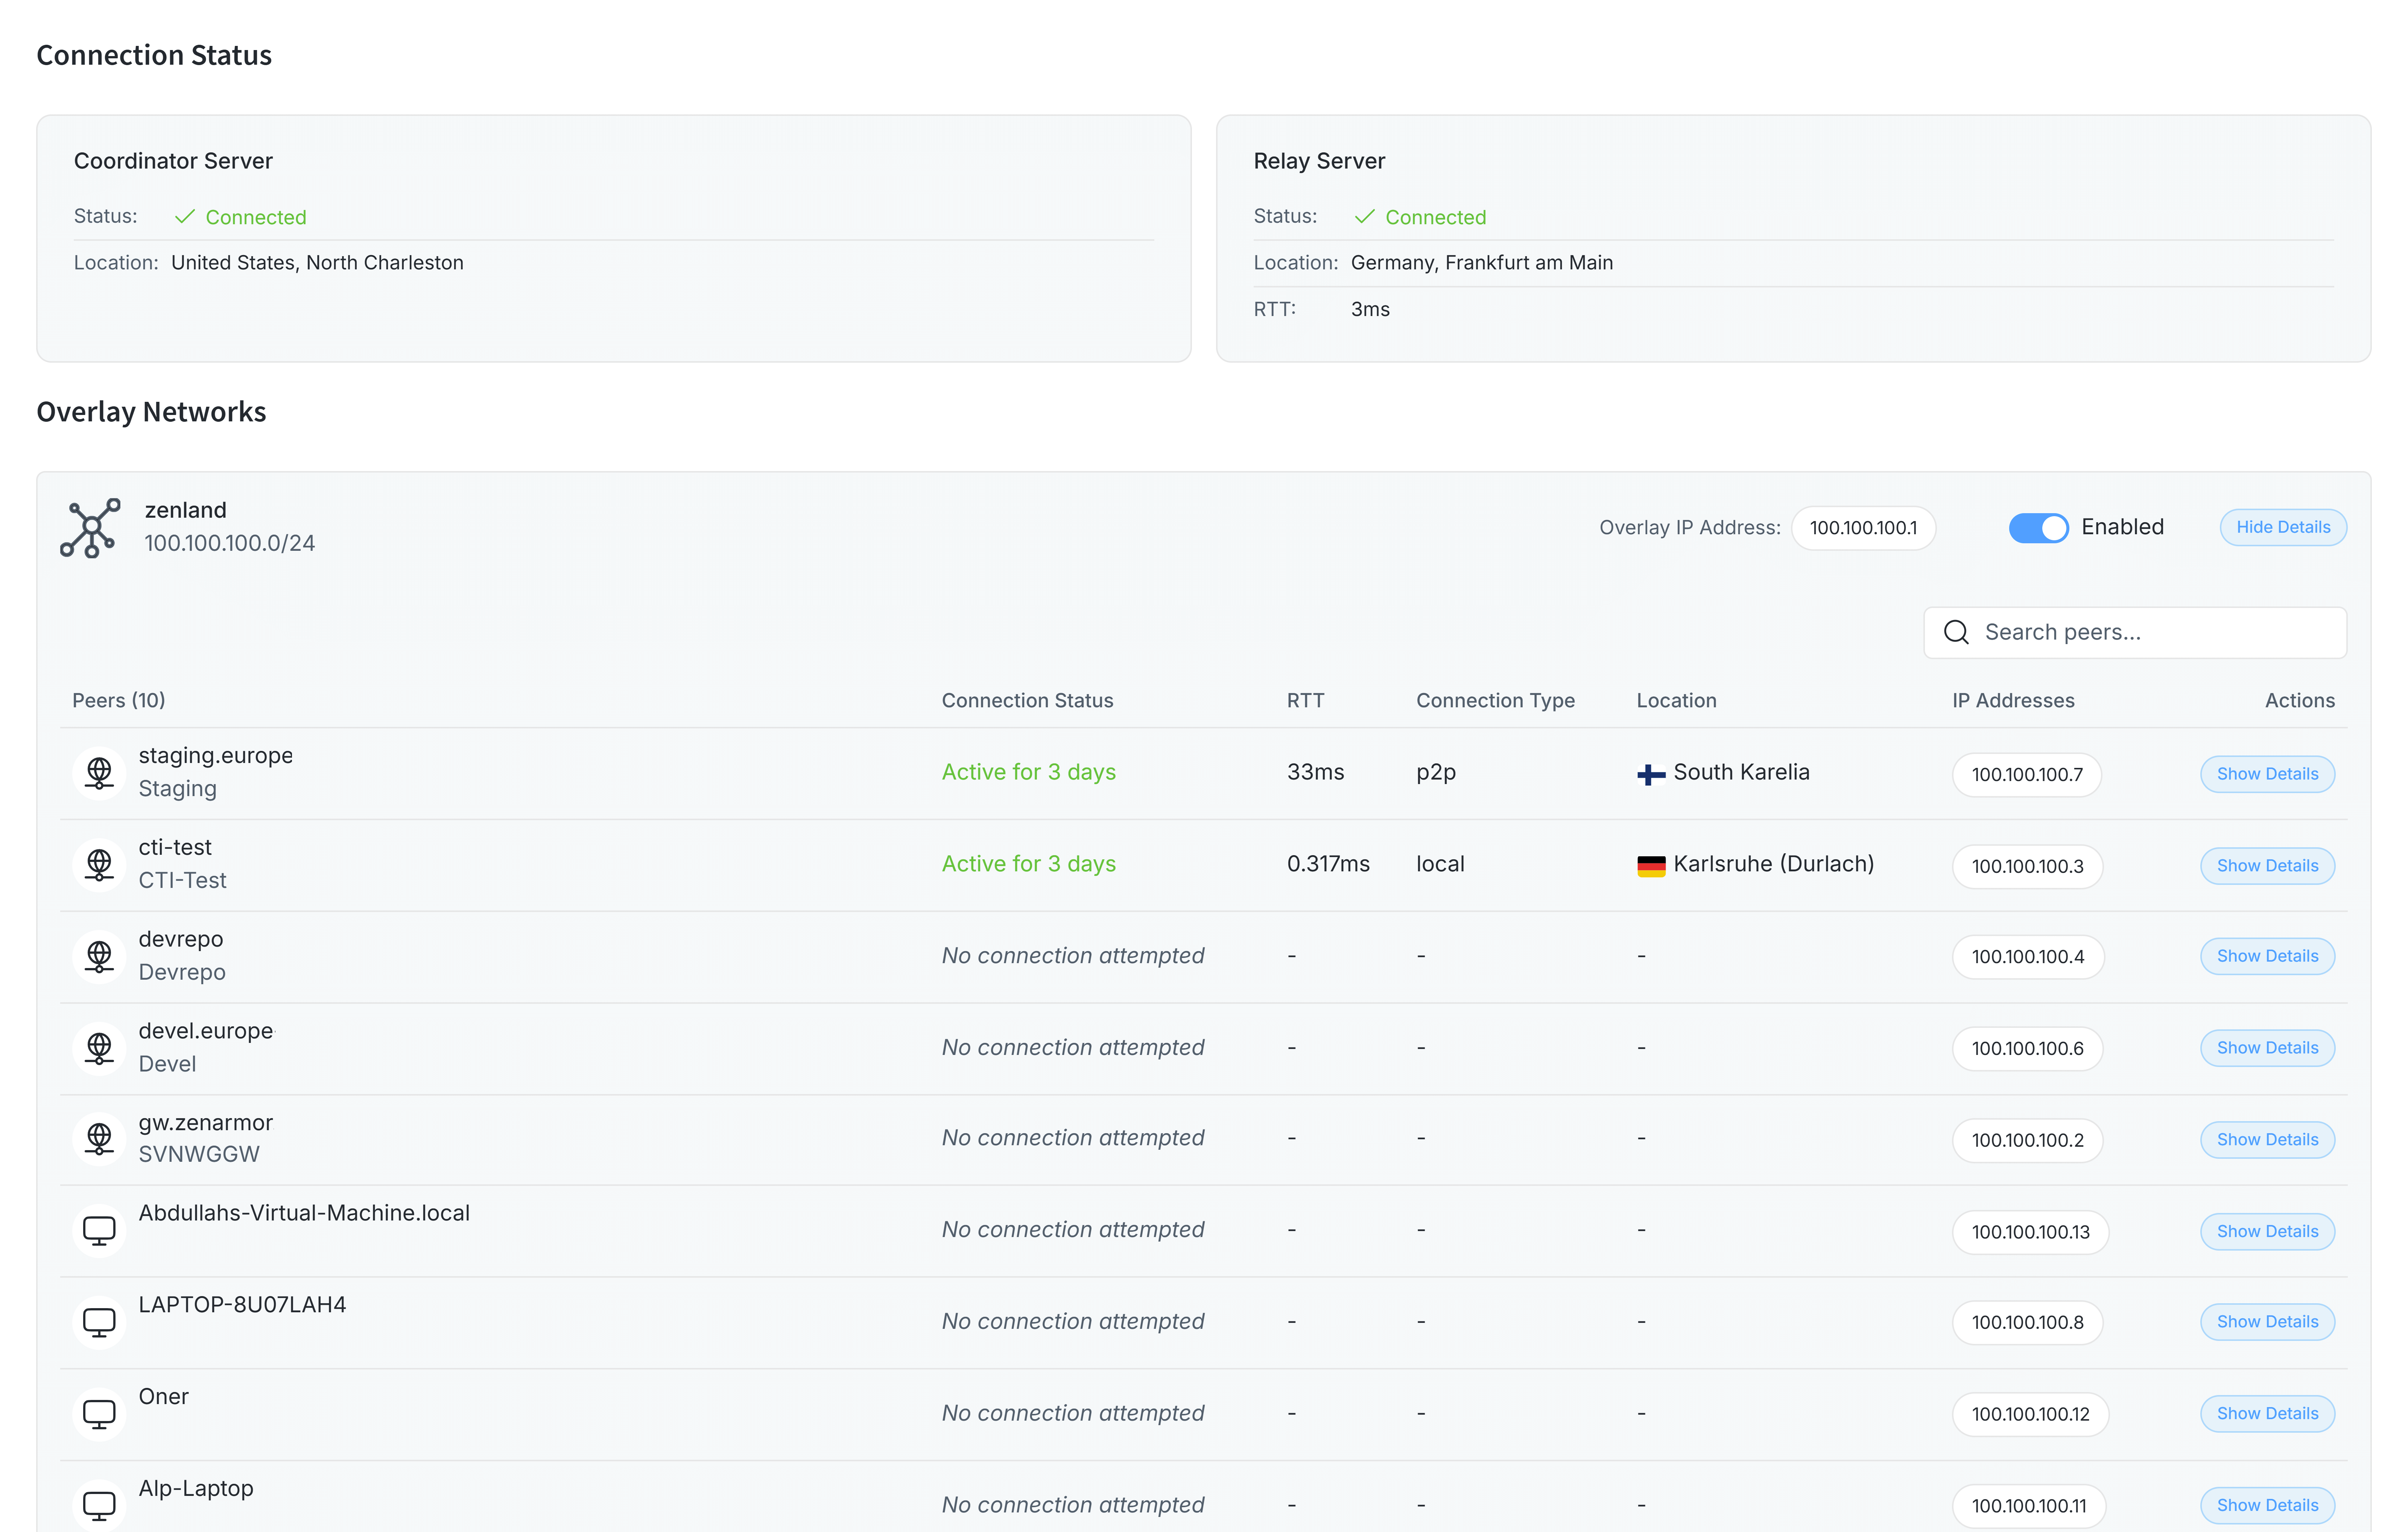The image size is (2408, 1532).
Task: Click IP address 100.100.100.7
Action: (2027, 775)
